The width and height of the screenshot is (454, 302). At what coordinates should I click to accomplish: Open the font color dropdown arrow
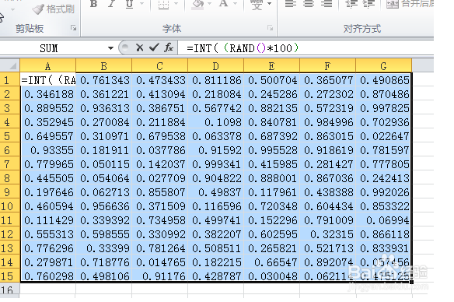click(x=235, y=4)
